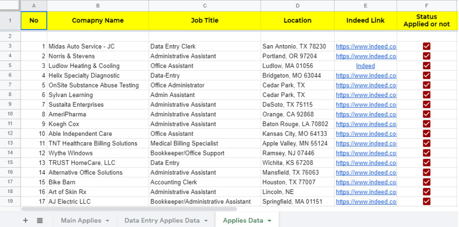Open the all sheets list icon
This screenshot has height=227, width=459.
[40, 221]
